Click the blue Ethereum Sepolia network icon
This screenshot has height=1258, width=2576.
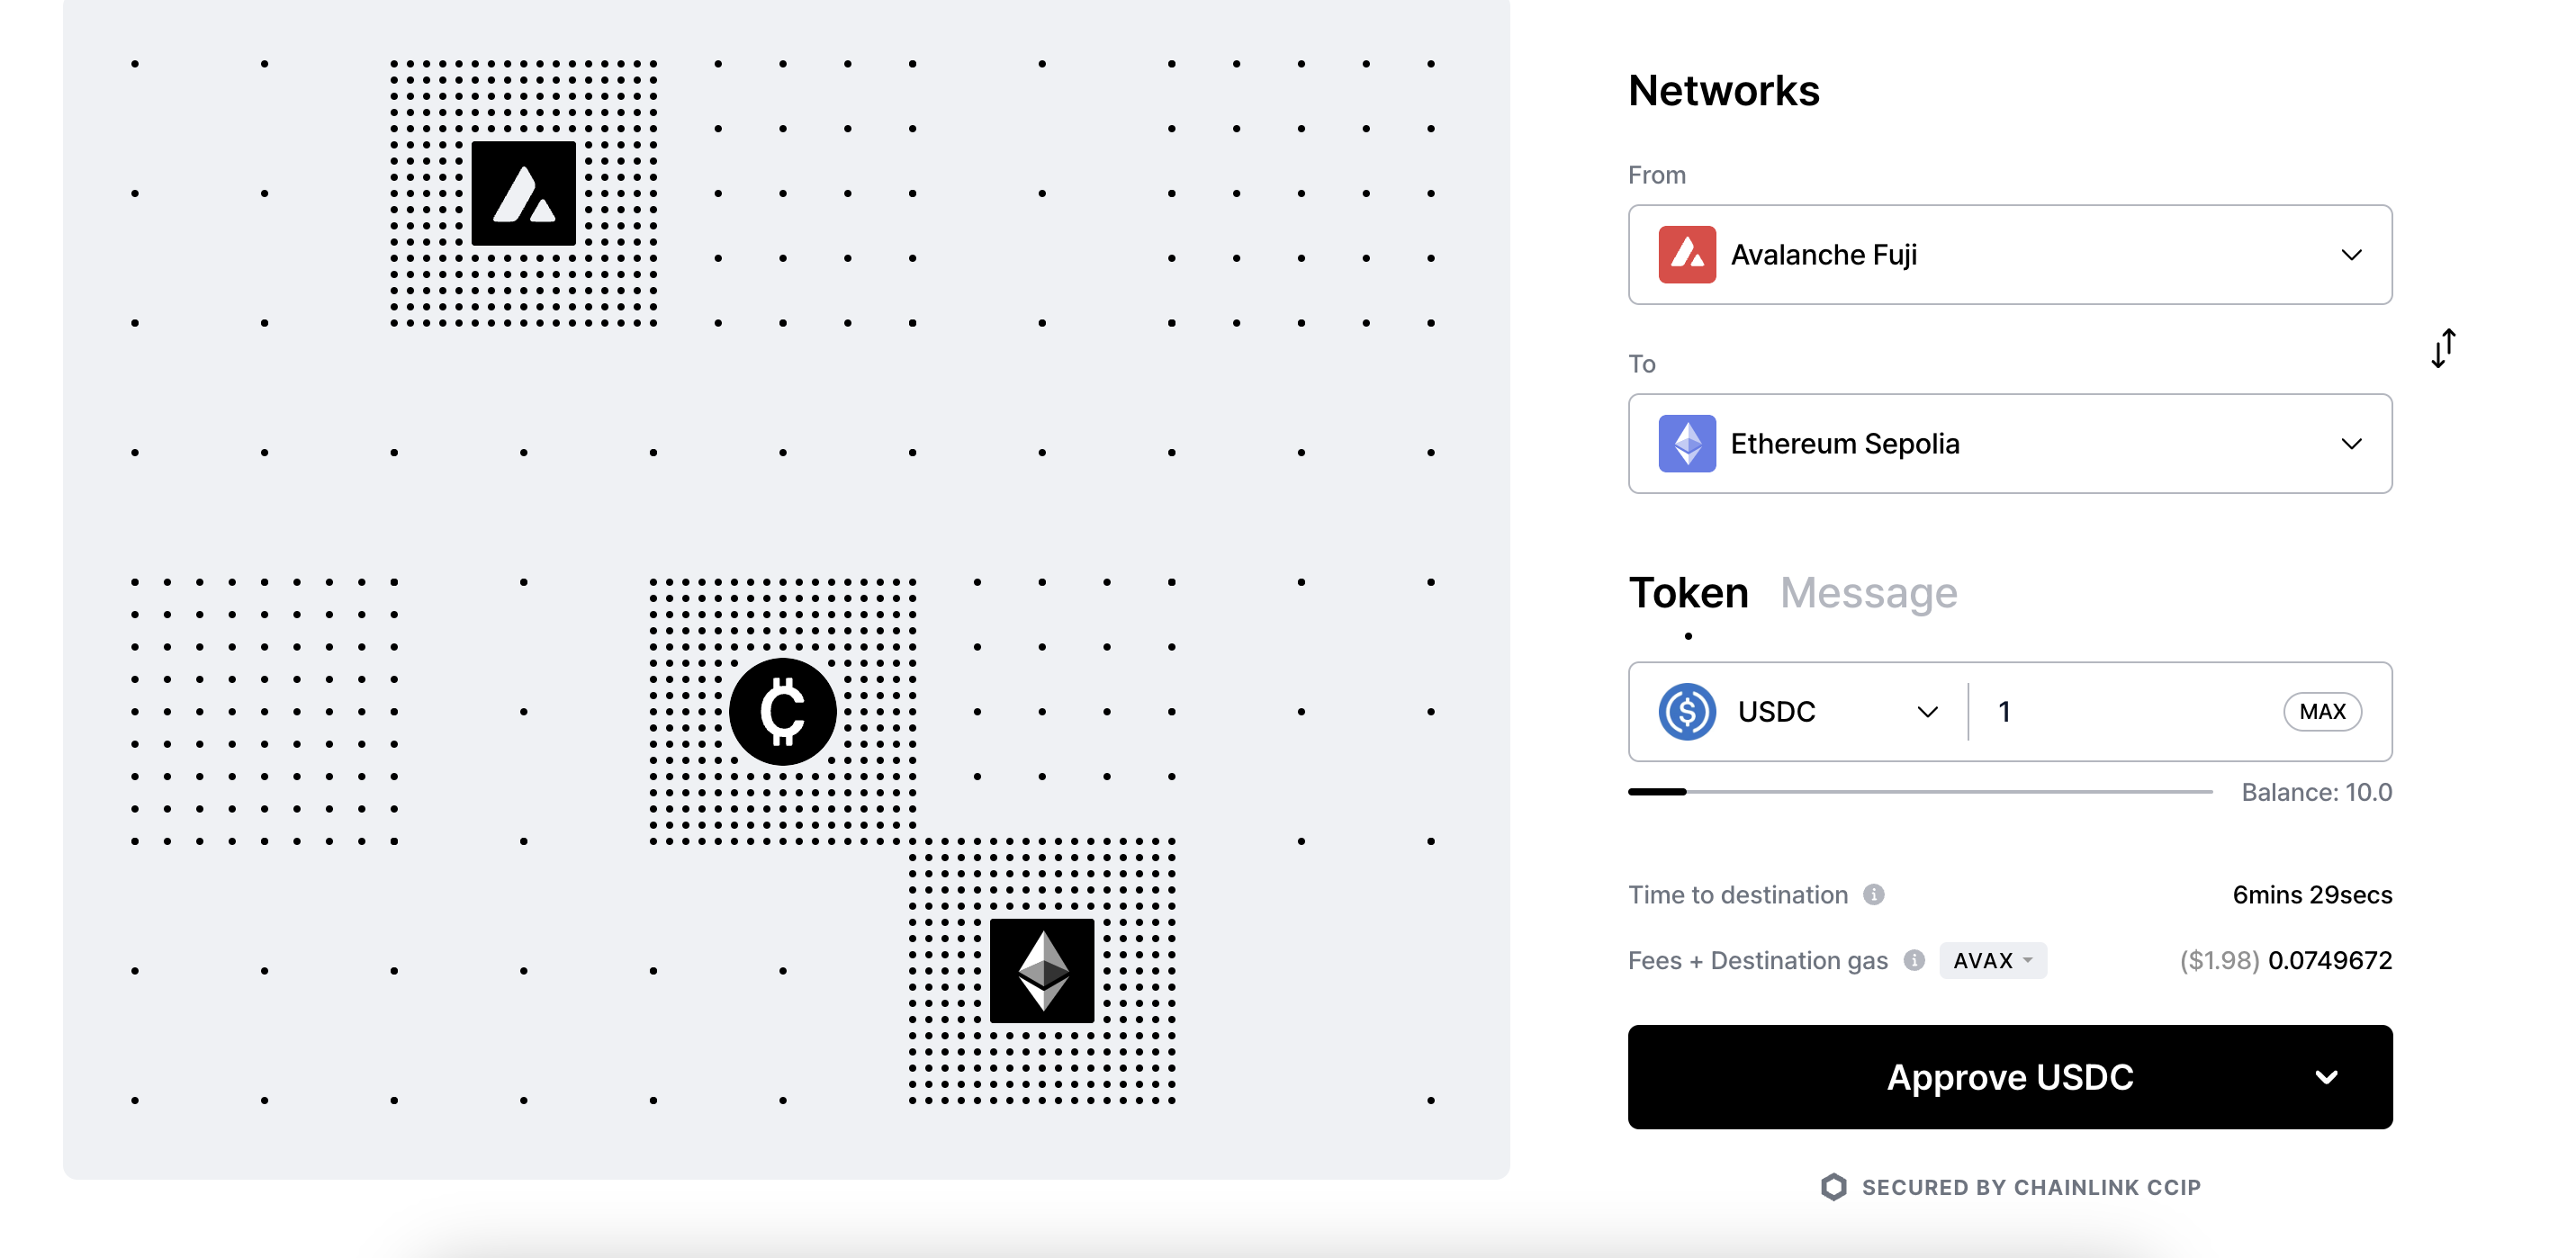1687,443
